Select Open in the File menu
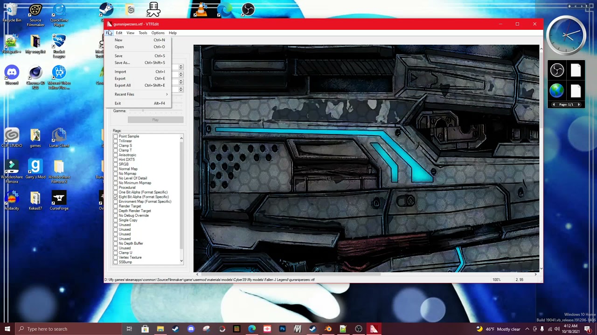 [138, 47]
